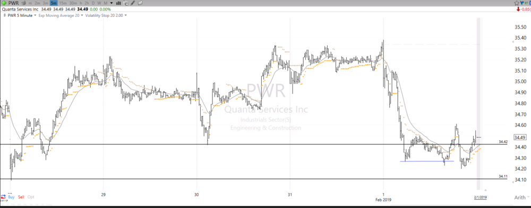
Task: Click the bold last price 34.49
Action: [83, 9]
